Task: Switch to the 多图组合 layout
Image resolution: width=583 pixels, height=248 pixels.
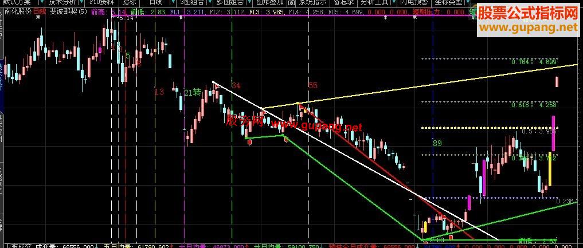Action: coord(230,2)
